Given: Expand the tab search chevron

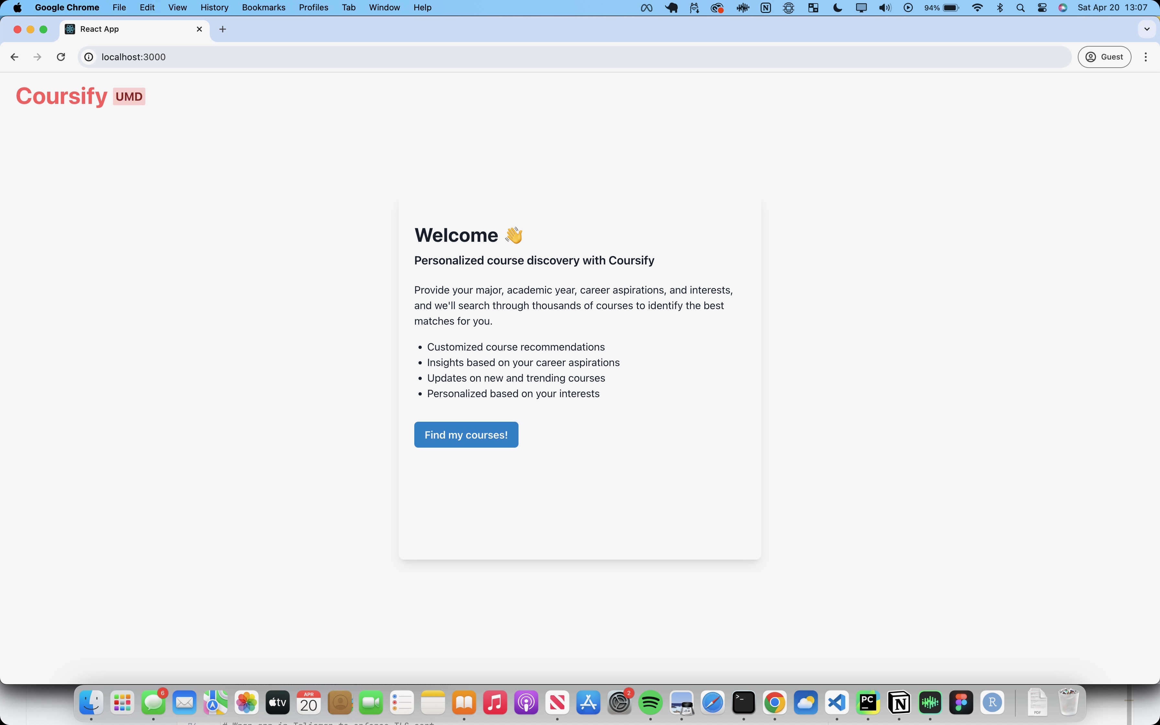Looking at the screenshot, I should pyautogui.click(x=1147, y=29).
